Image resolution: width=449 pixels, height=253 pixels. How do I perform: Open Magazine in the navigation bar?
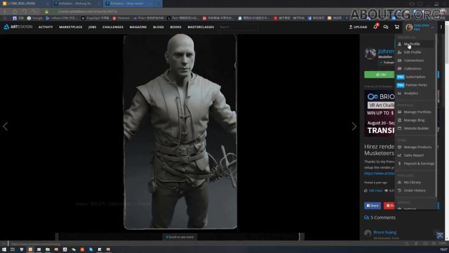138,27
